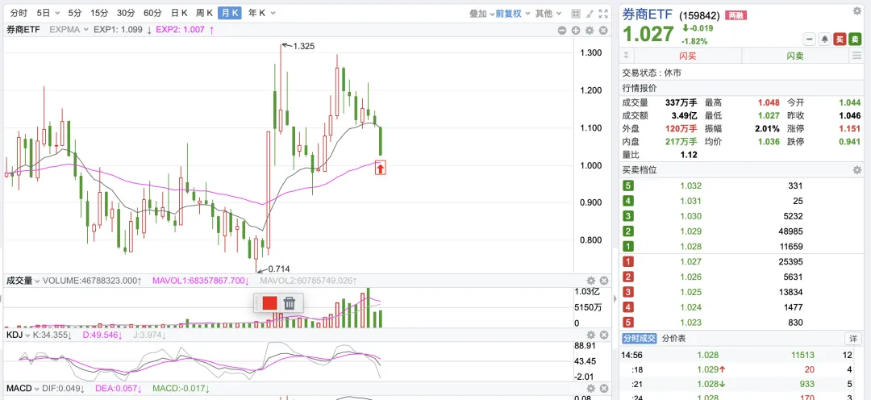Select the 分时 timeframe tab

(19, 14)
